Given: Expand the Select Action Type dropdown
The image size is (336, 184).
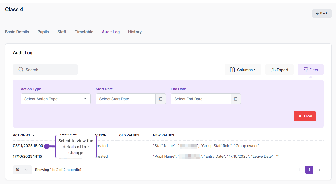Looking at the screenshot, I should coord(56,99).
